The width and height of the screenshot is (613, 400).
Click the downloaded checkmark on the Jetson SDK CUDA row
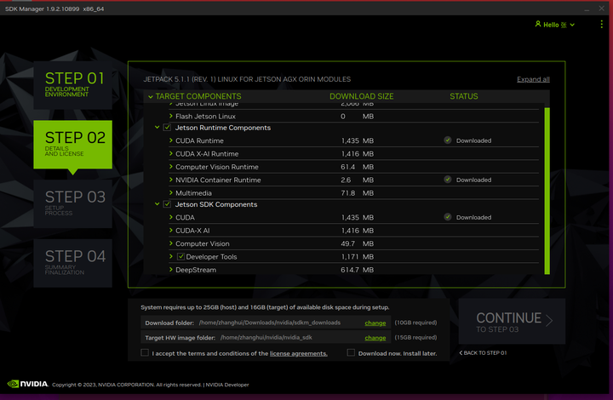[x=448, y=217]
